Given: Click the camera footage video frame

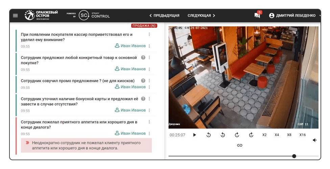Looking at the screenshot, I should pyautogui.click(x=243, y=77).
